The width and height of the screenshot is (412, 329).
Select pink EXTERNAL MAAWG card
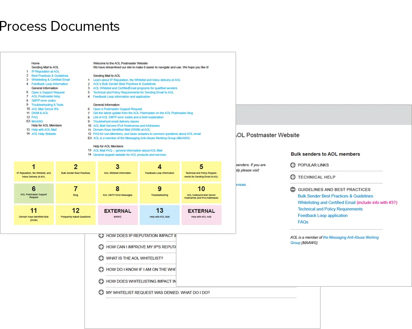pos(118,215)
